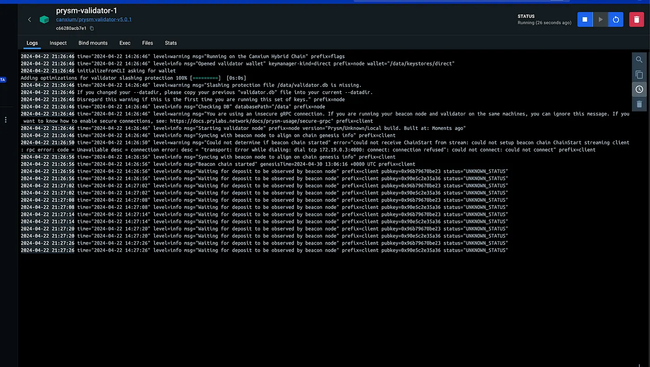Screen dimensions: 650x367
Task: Click the container ID text c66280acb7e1
Action: (71, 28)
